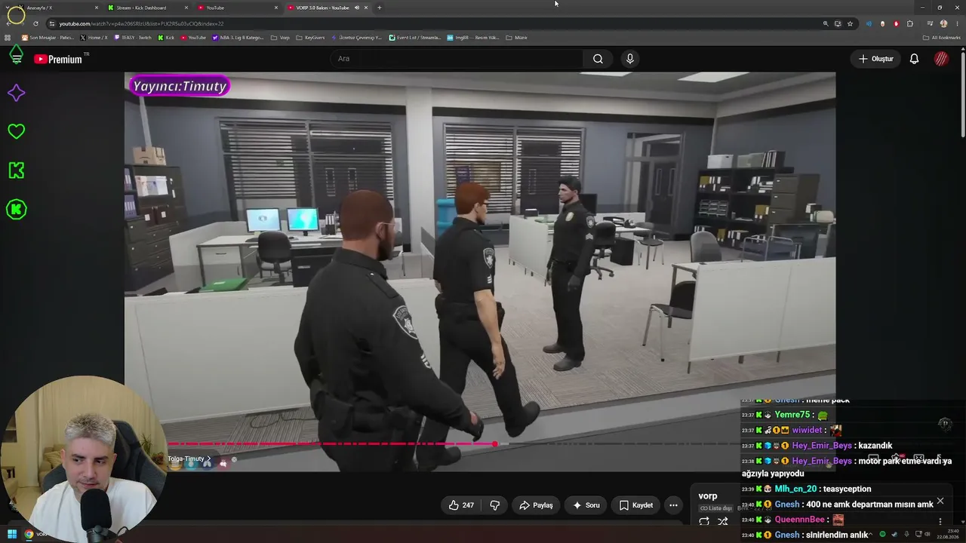Image resolution: width=966 pixels, height=543 pixels.
Task: Click the Soru ask button
Action: pos(586,505)
